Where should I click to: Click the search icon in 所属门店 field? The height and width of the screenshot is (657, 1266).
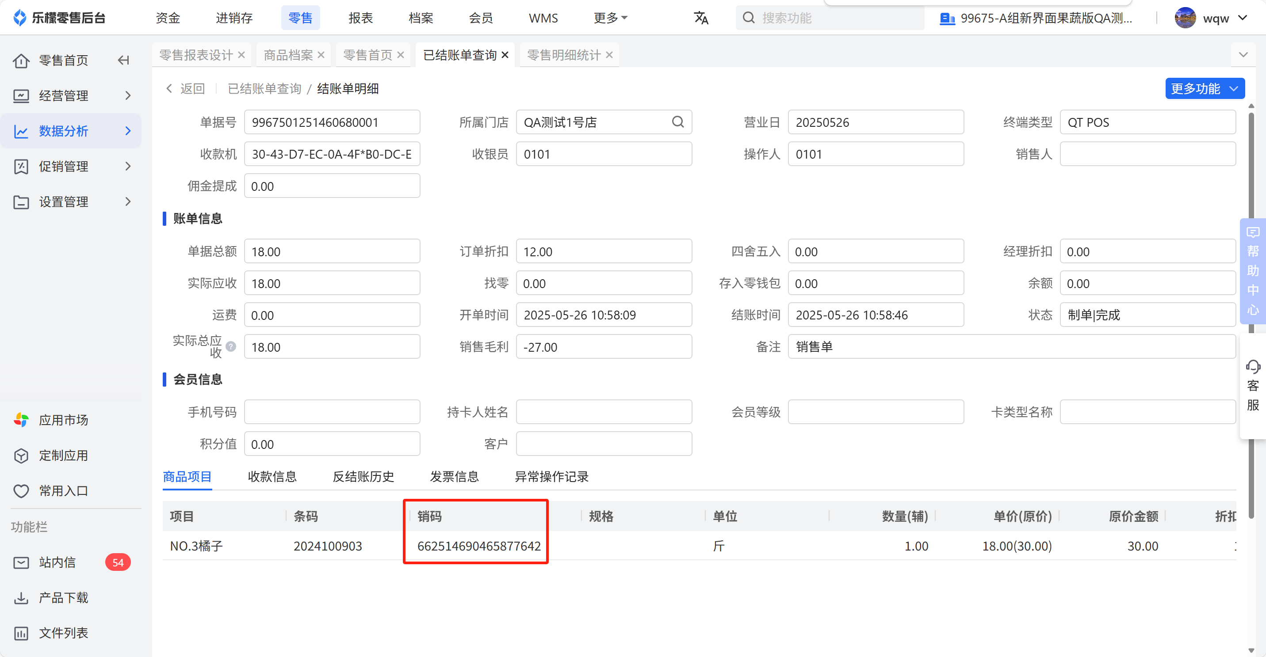(x=678, y=122)
